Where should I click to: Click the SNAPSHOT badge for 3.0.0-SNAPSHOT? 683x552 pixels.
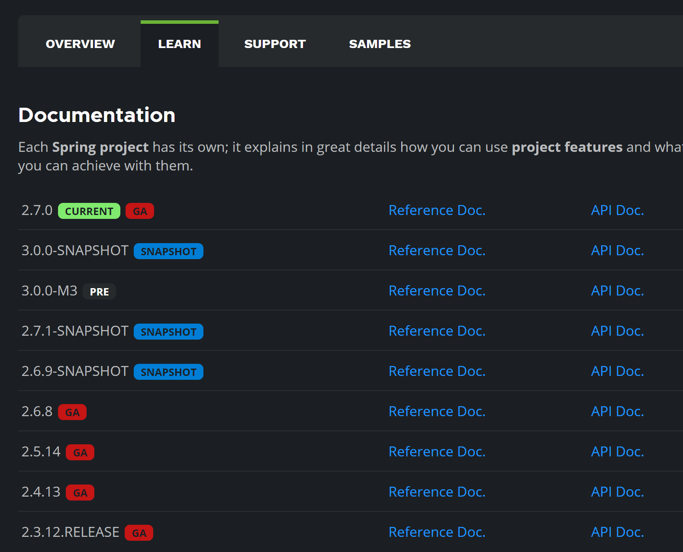coord(168,251)
